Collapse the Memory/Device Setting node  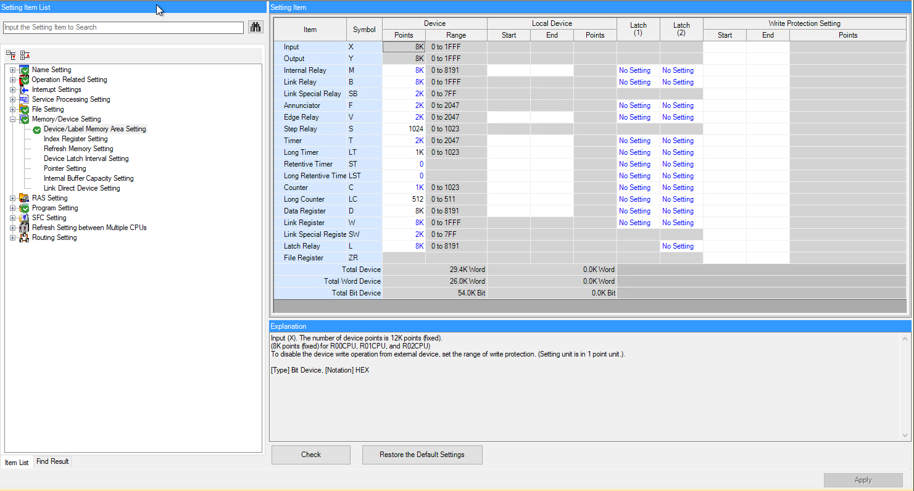point(13,119)
